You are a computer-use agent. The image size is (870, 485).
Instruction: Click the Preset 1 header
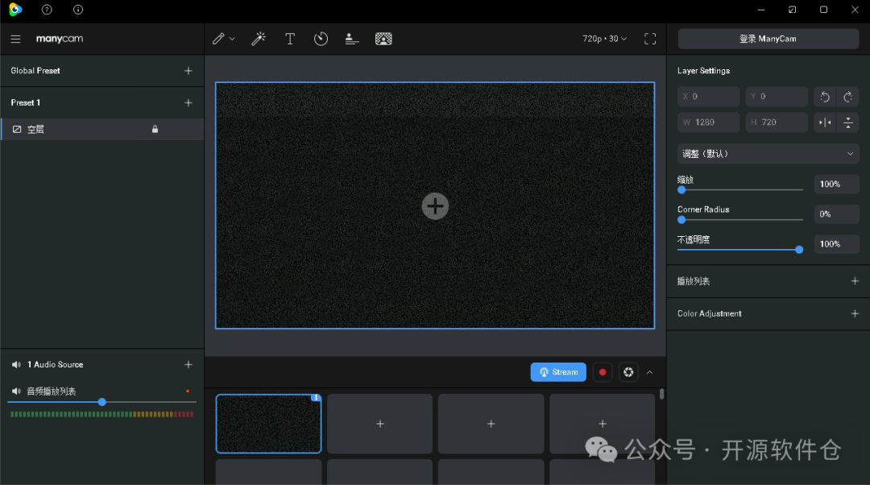[x=26, y=102]
